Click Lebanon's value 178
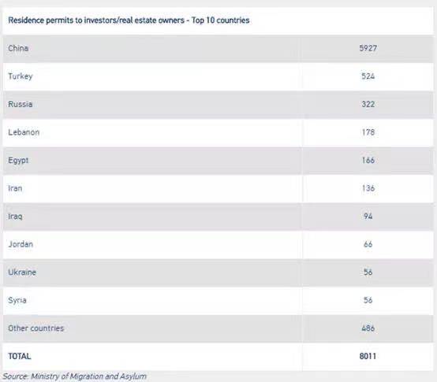437x382 pixels. coord(368,132)
